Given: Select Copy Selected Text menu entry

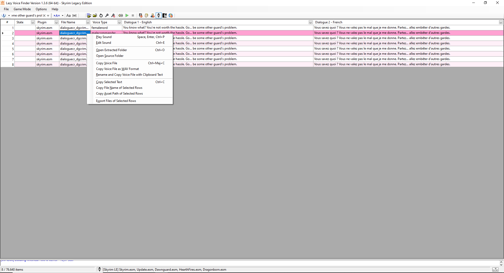Looking at the screenshot, I should 130,82.
